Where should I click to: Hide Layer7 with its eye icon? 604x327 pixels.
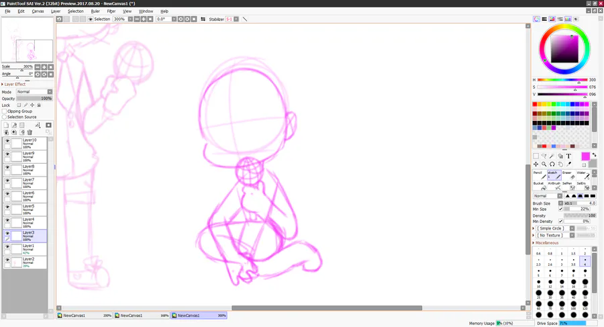pos(7,181)
